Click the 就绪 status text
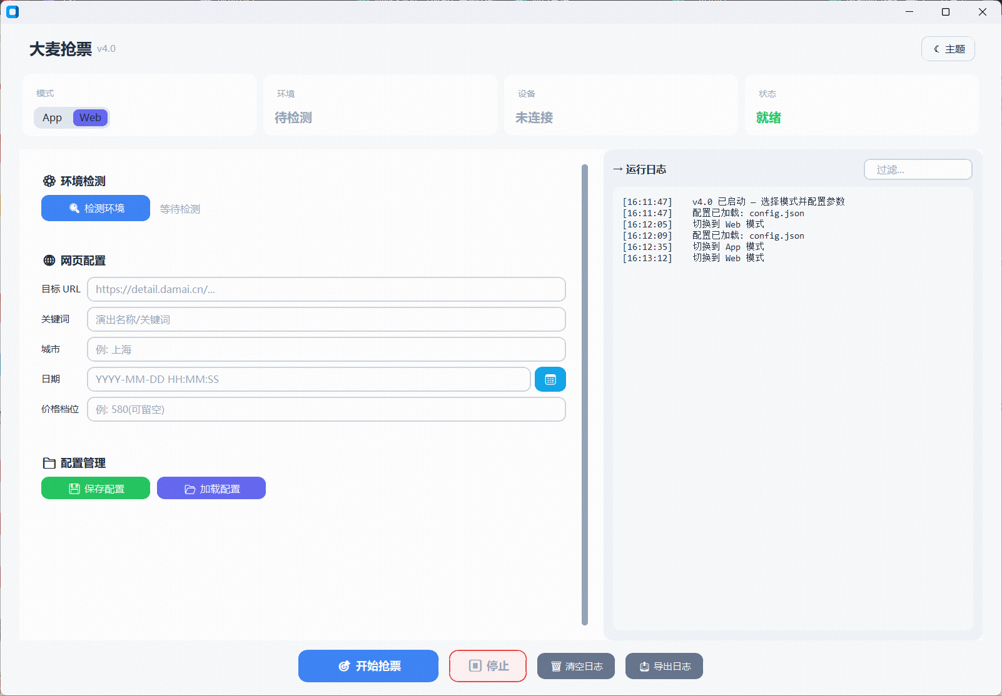The width and height of the screenshot is (1002, 696). [x=769, y=117]
